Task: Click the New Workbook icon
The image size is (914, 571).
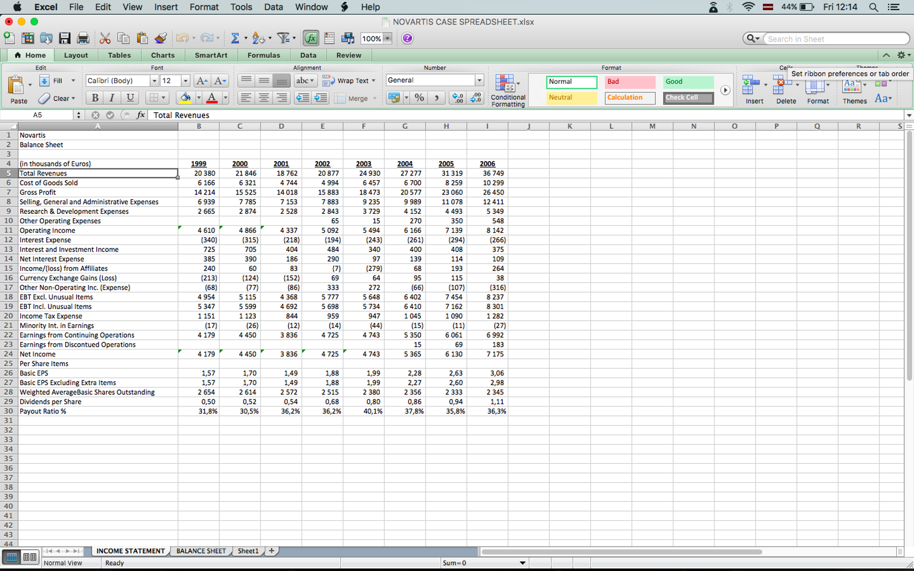Action: coord(9,38)
